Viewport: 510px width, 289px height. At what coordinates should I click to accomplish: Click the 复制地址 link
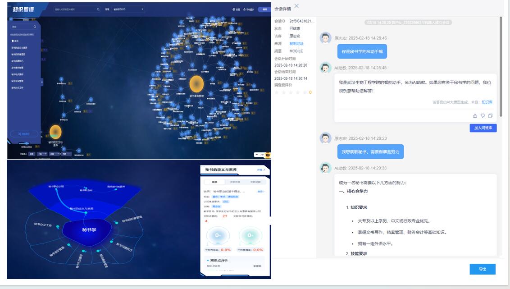296,44
